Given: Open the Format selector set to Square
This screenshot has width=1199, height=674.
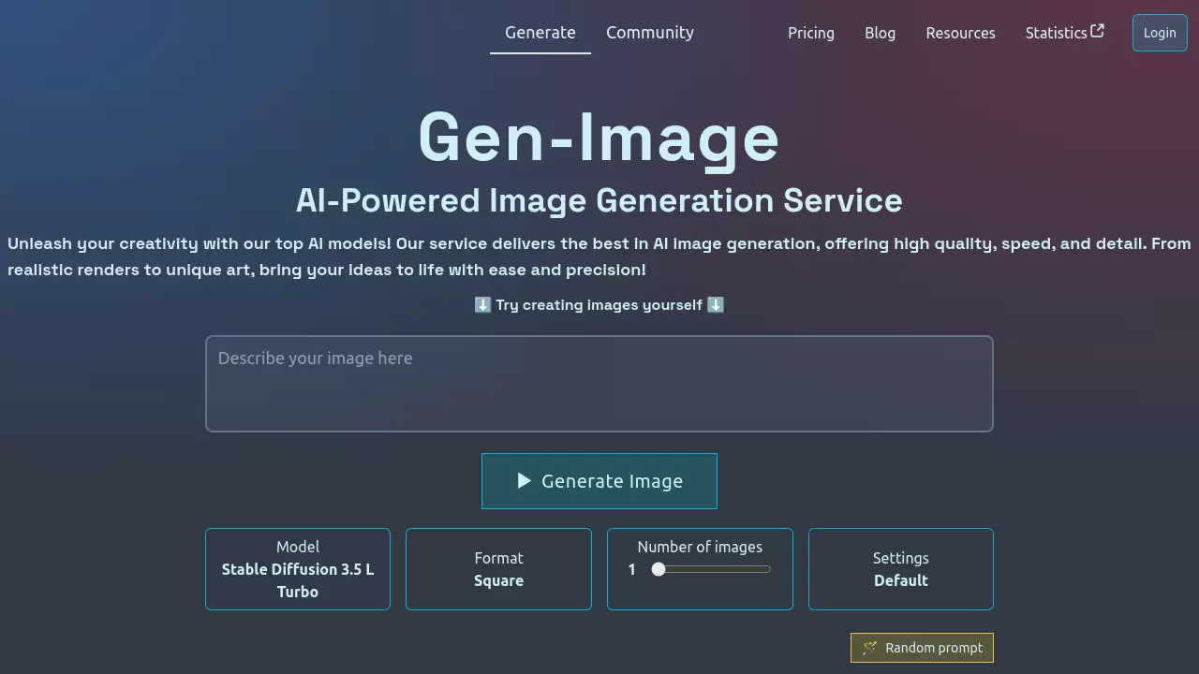Looking at the screenshot, I should point(498,569).
